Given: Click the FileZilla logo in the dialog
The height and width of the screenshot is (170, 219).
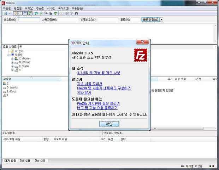Looking at the screenshot, I should pos(141,55).
